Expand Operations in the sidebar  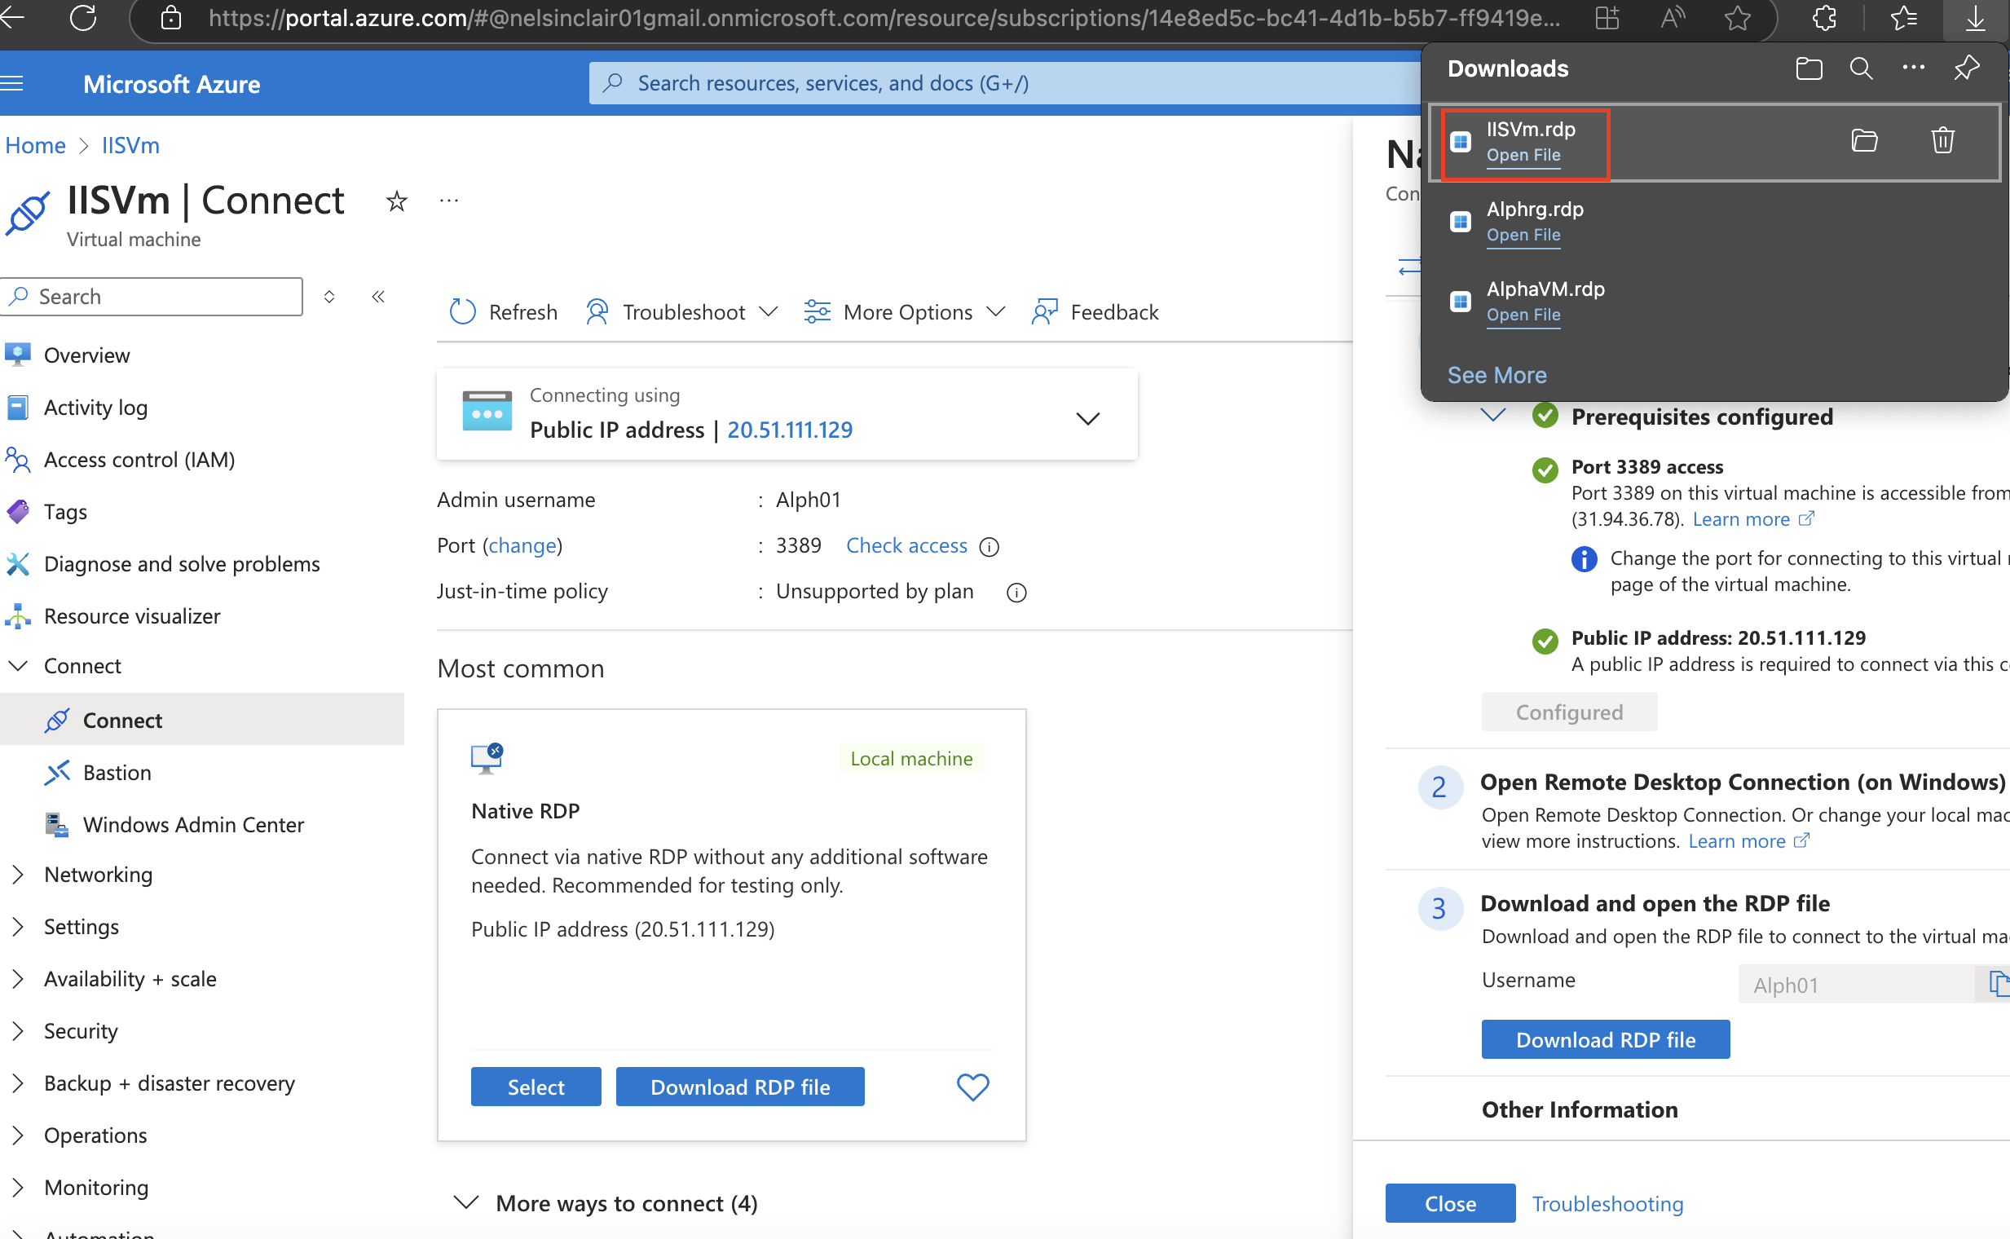[x=18, y=1135]
